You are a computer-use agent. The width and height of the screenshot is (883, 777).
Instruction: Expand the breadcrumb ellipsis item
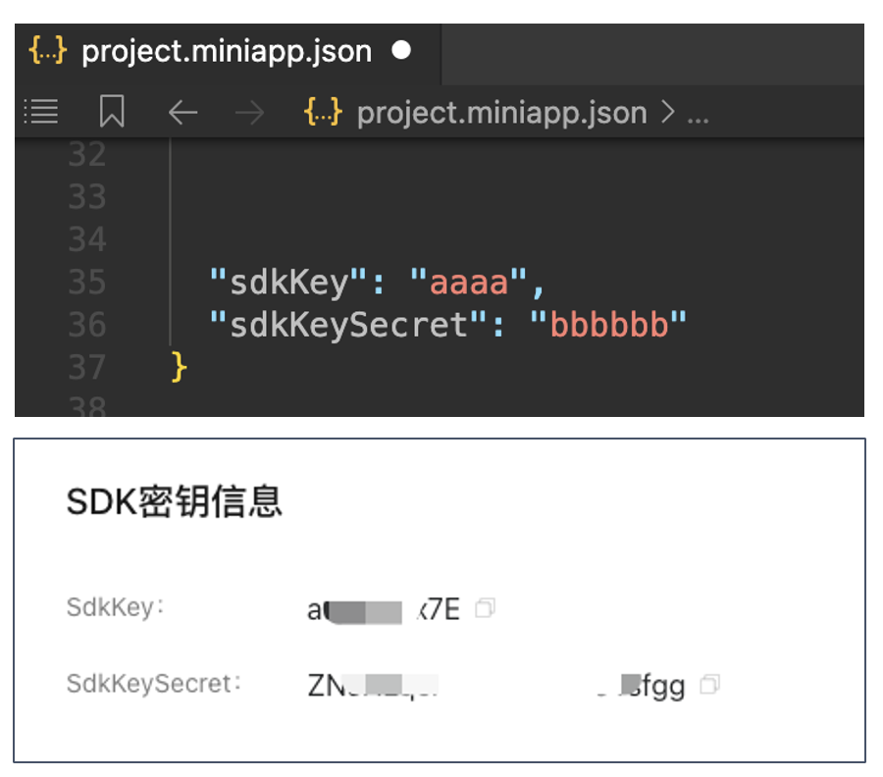698,114
